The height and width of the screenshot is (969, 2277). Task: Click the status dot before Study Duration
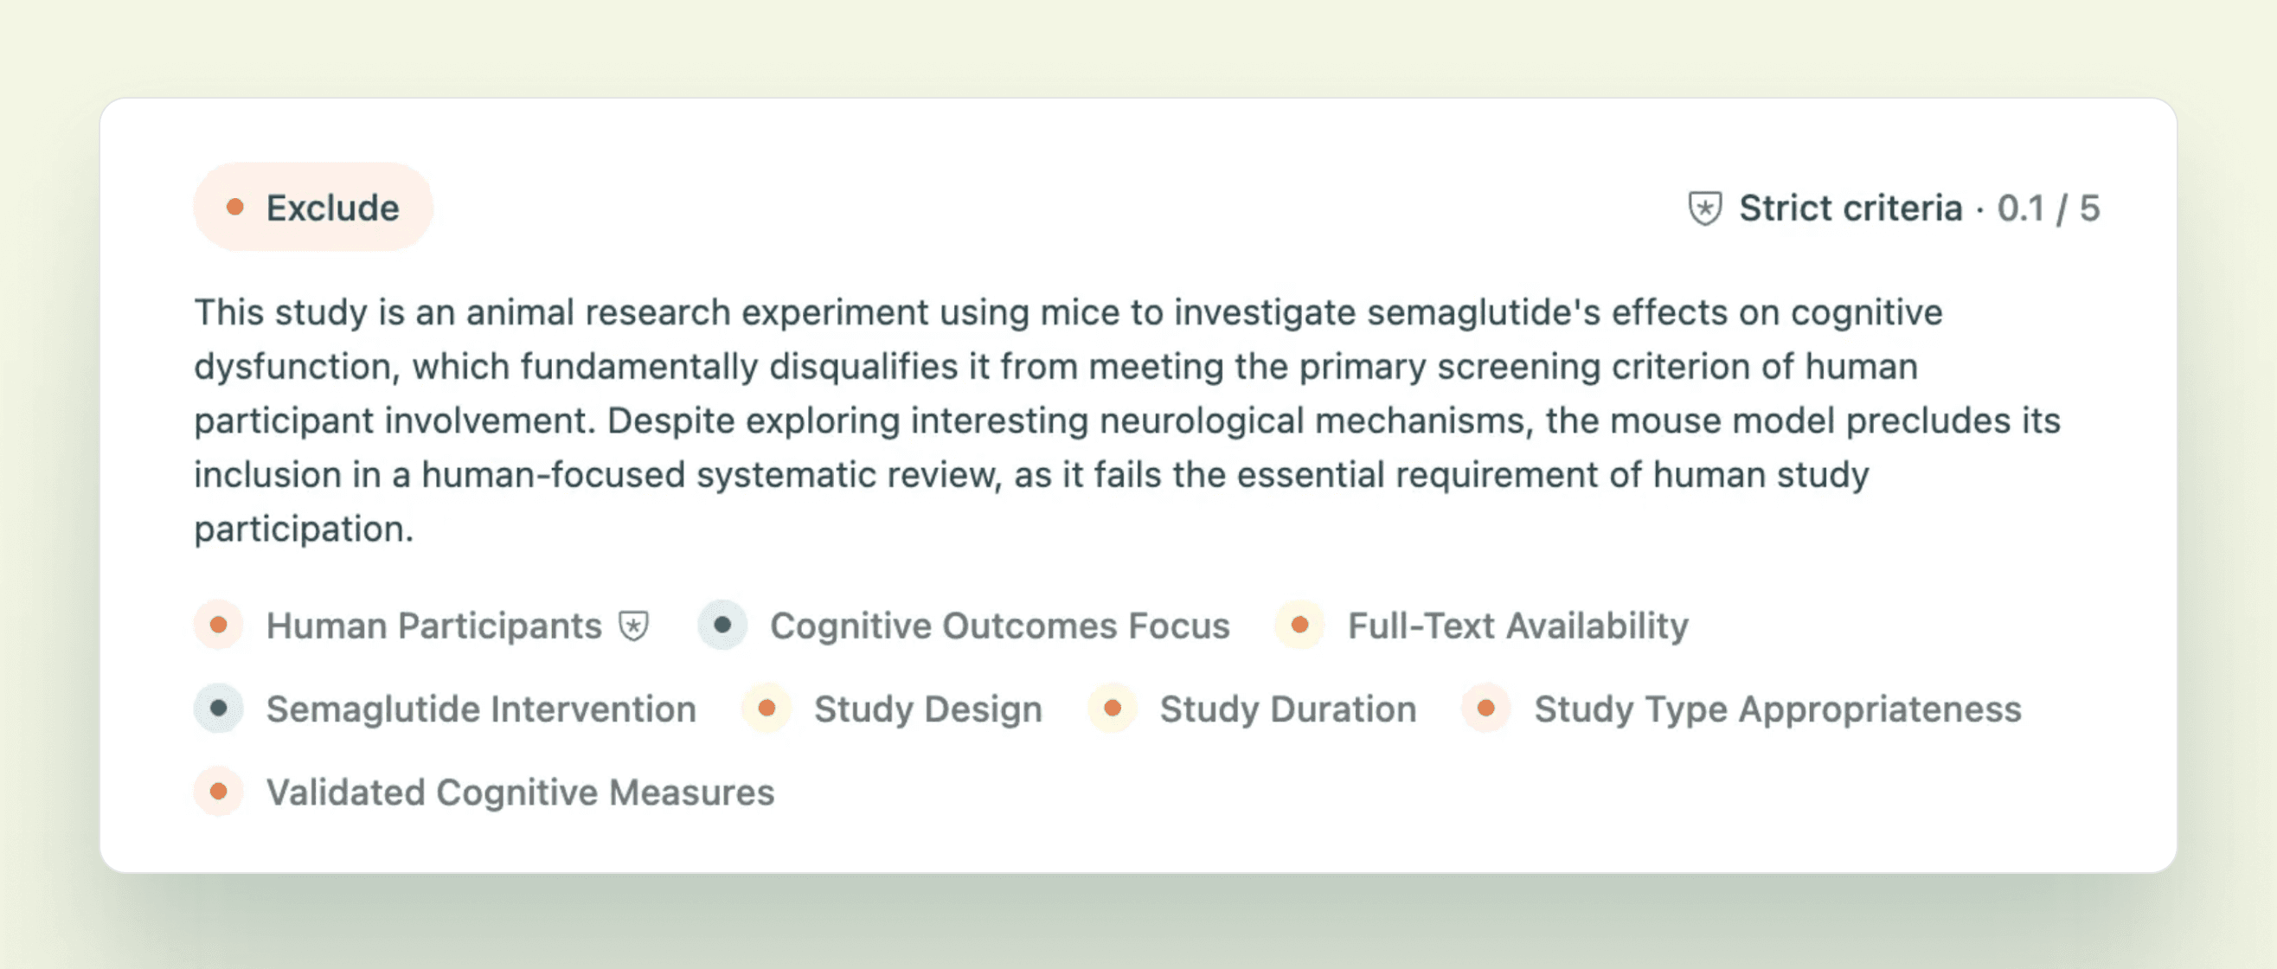1112,709
